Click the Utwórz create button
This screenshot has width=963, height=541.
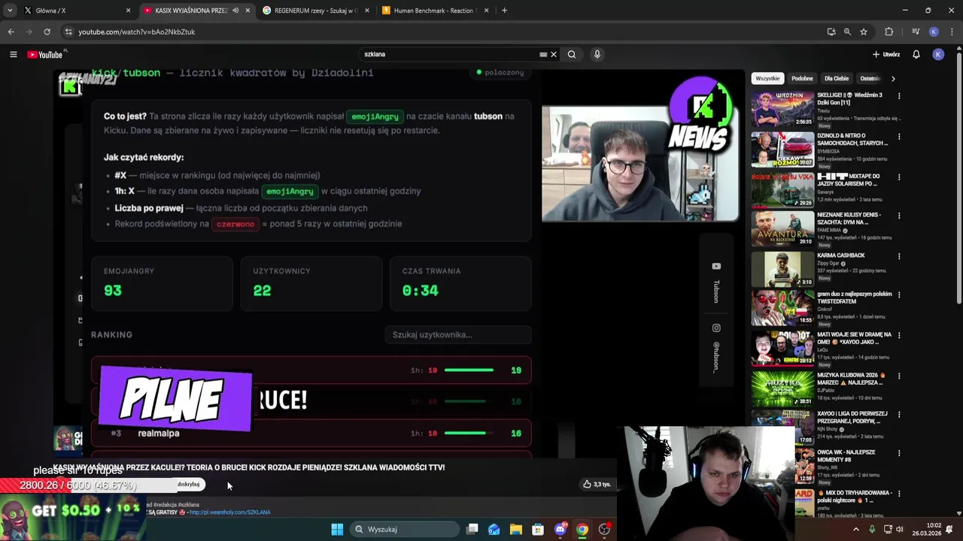[x=886, y=54]
